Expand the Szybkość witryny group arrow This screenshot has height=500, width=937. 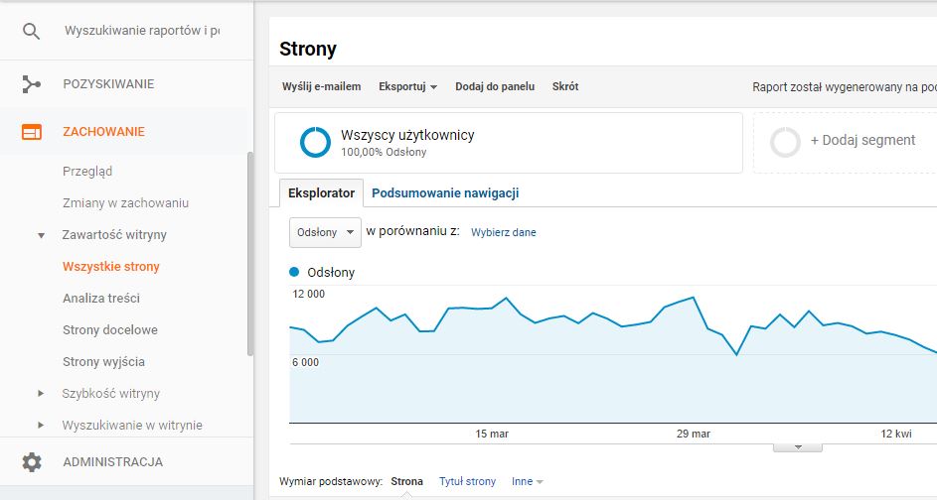point(41,394)
